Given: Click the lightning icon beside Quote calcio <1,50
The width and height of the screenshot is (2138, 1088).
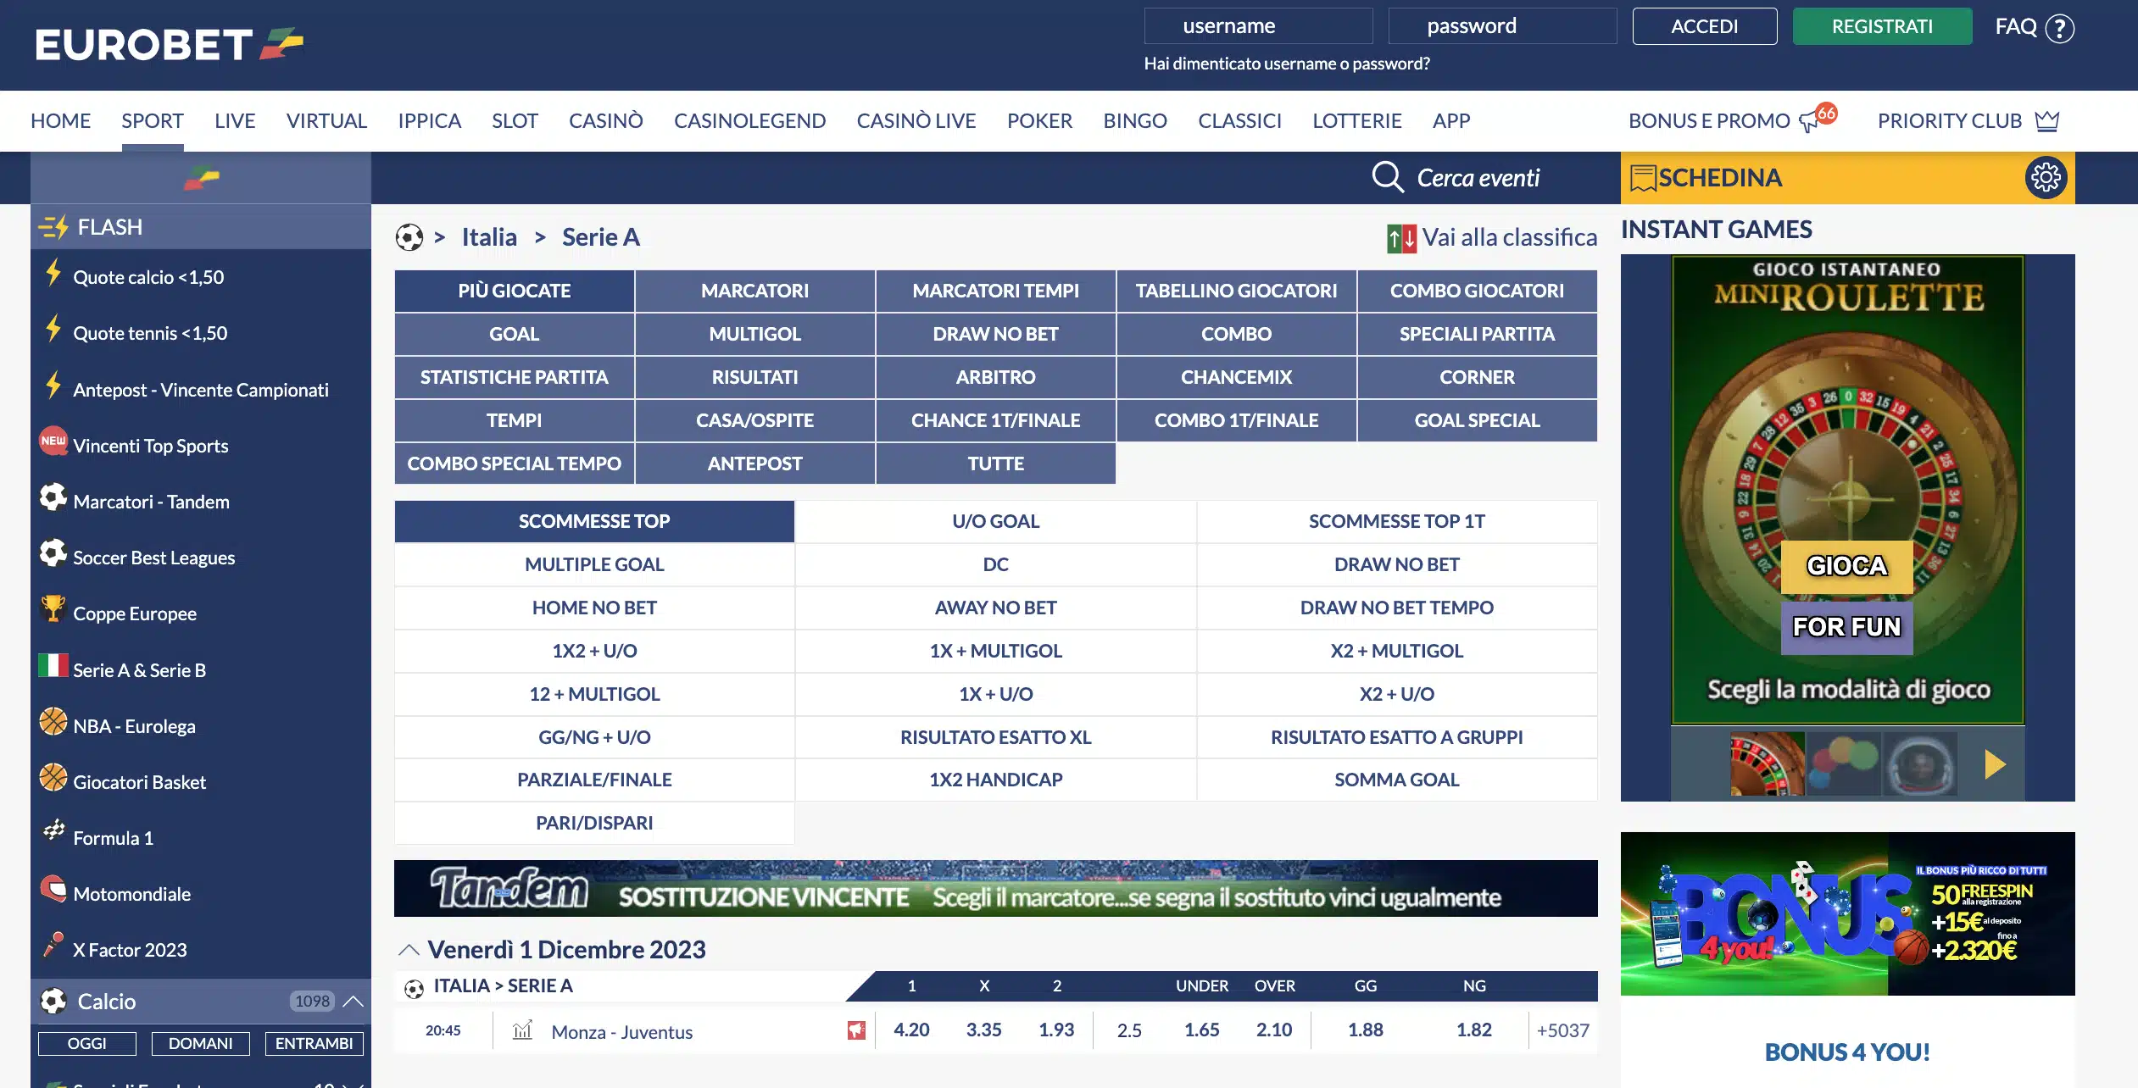Looking at the screenshot, I should pyautogui.click(x=53, y=275).
